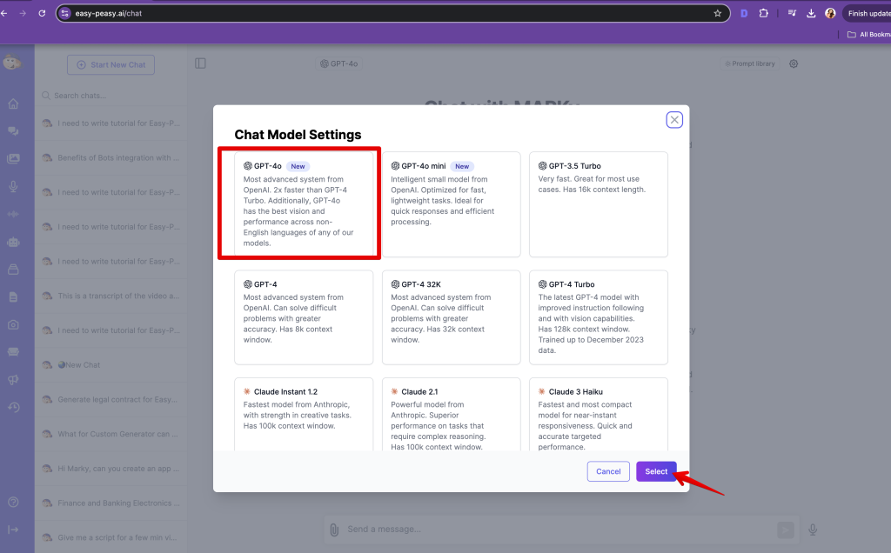Expand the All Bookmarks folder
The height and width of the screenshot is (553, 891).
pyautogui.click(x=868, y=34)
